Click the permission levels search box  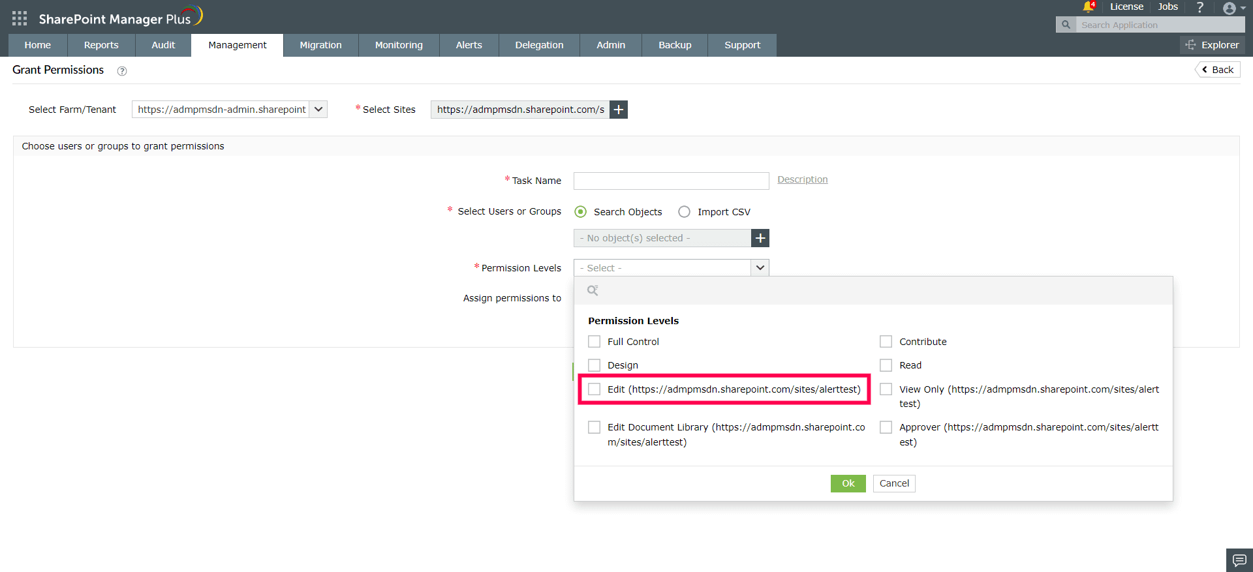(x=873, y=291)
